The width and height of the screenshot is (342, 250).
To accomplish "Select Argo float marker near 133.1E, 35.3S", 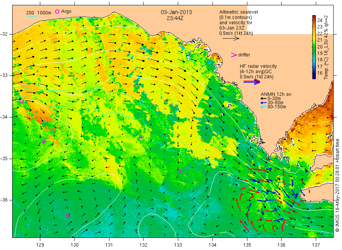I will coord(180,171).
